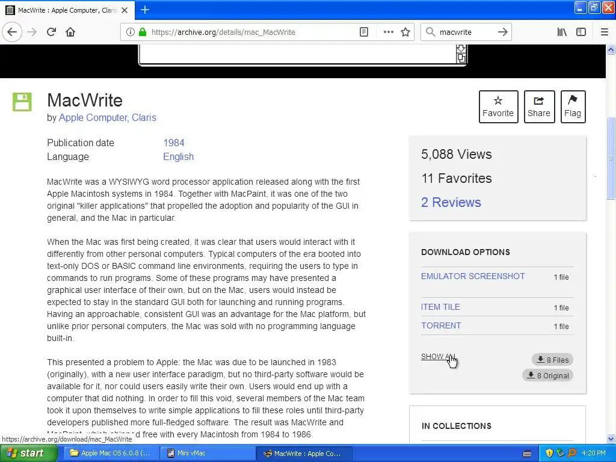Click the page scrollbar up arrow
616x462 pixels.
pos(611,49)
